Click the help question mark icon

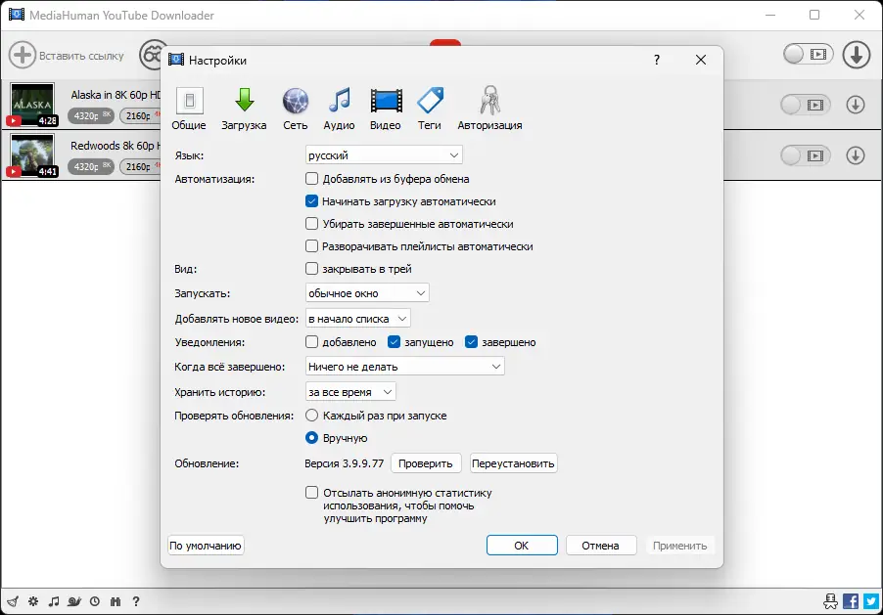click(x=135, y=600)
